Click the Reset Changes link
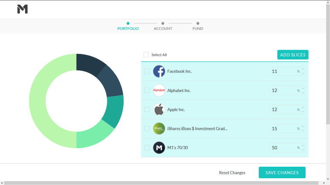330x185 pixels. 232,173
